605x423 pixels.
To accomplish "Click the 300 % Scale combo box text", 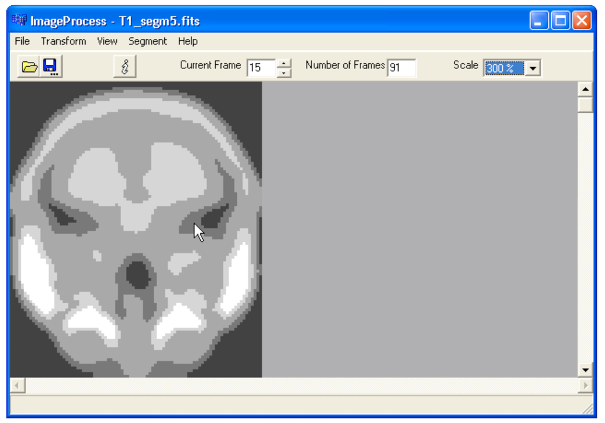I will (503, 68).
